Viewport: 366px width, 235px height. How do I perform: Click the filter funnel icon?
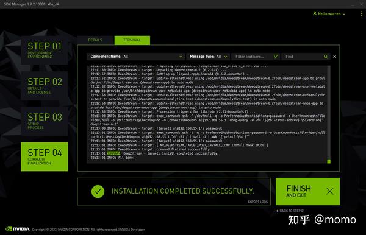pos(276,57)
